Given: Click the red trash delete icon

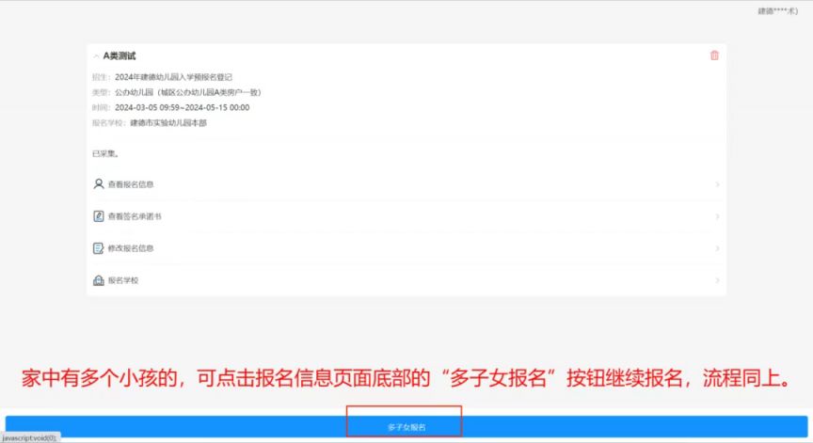Looking at the screenshot, I should coord(714,55).
